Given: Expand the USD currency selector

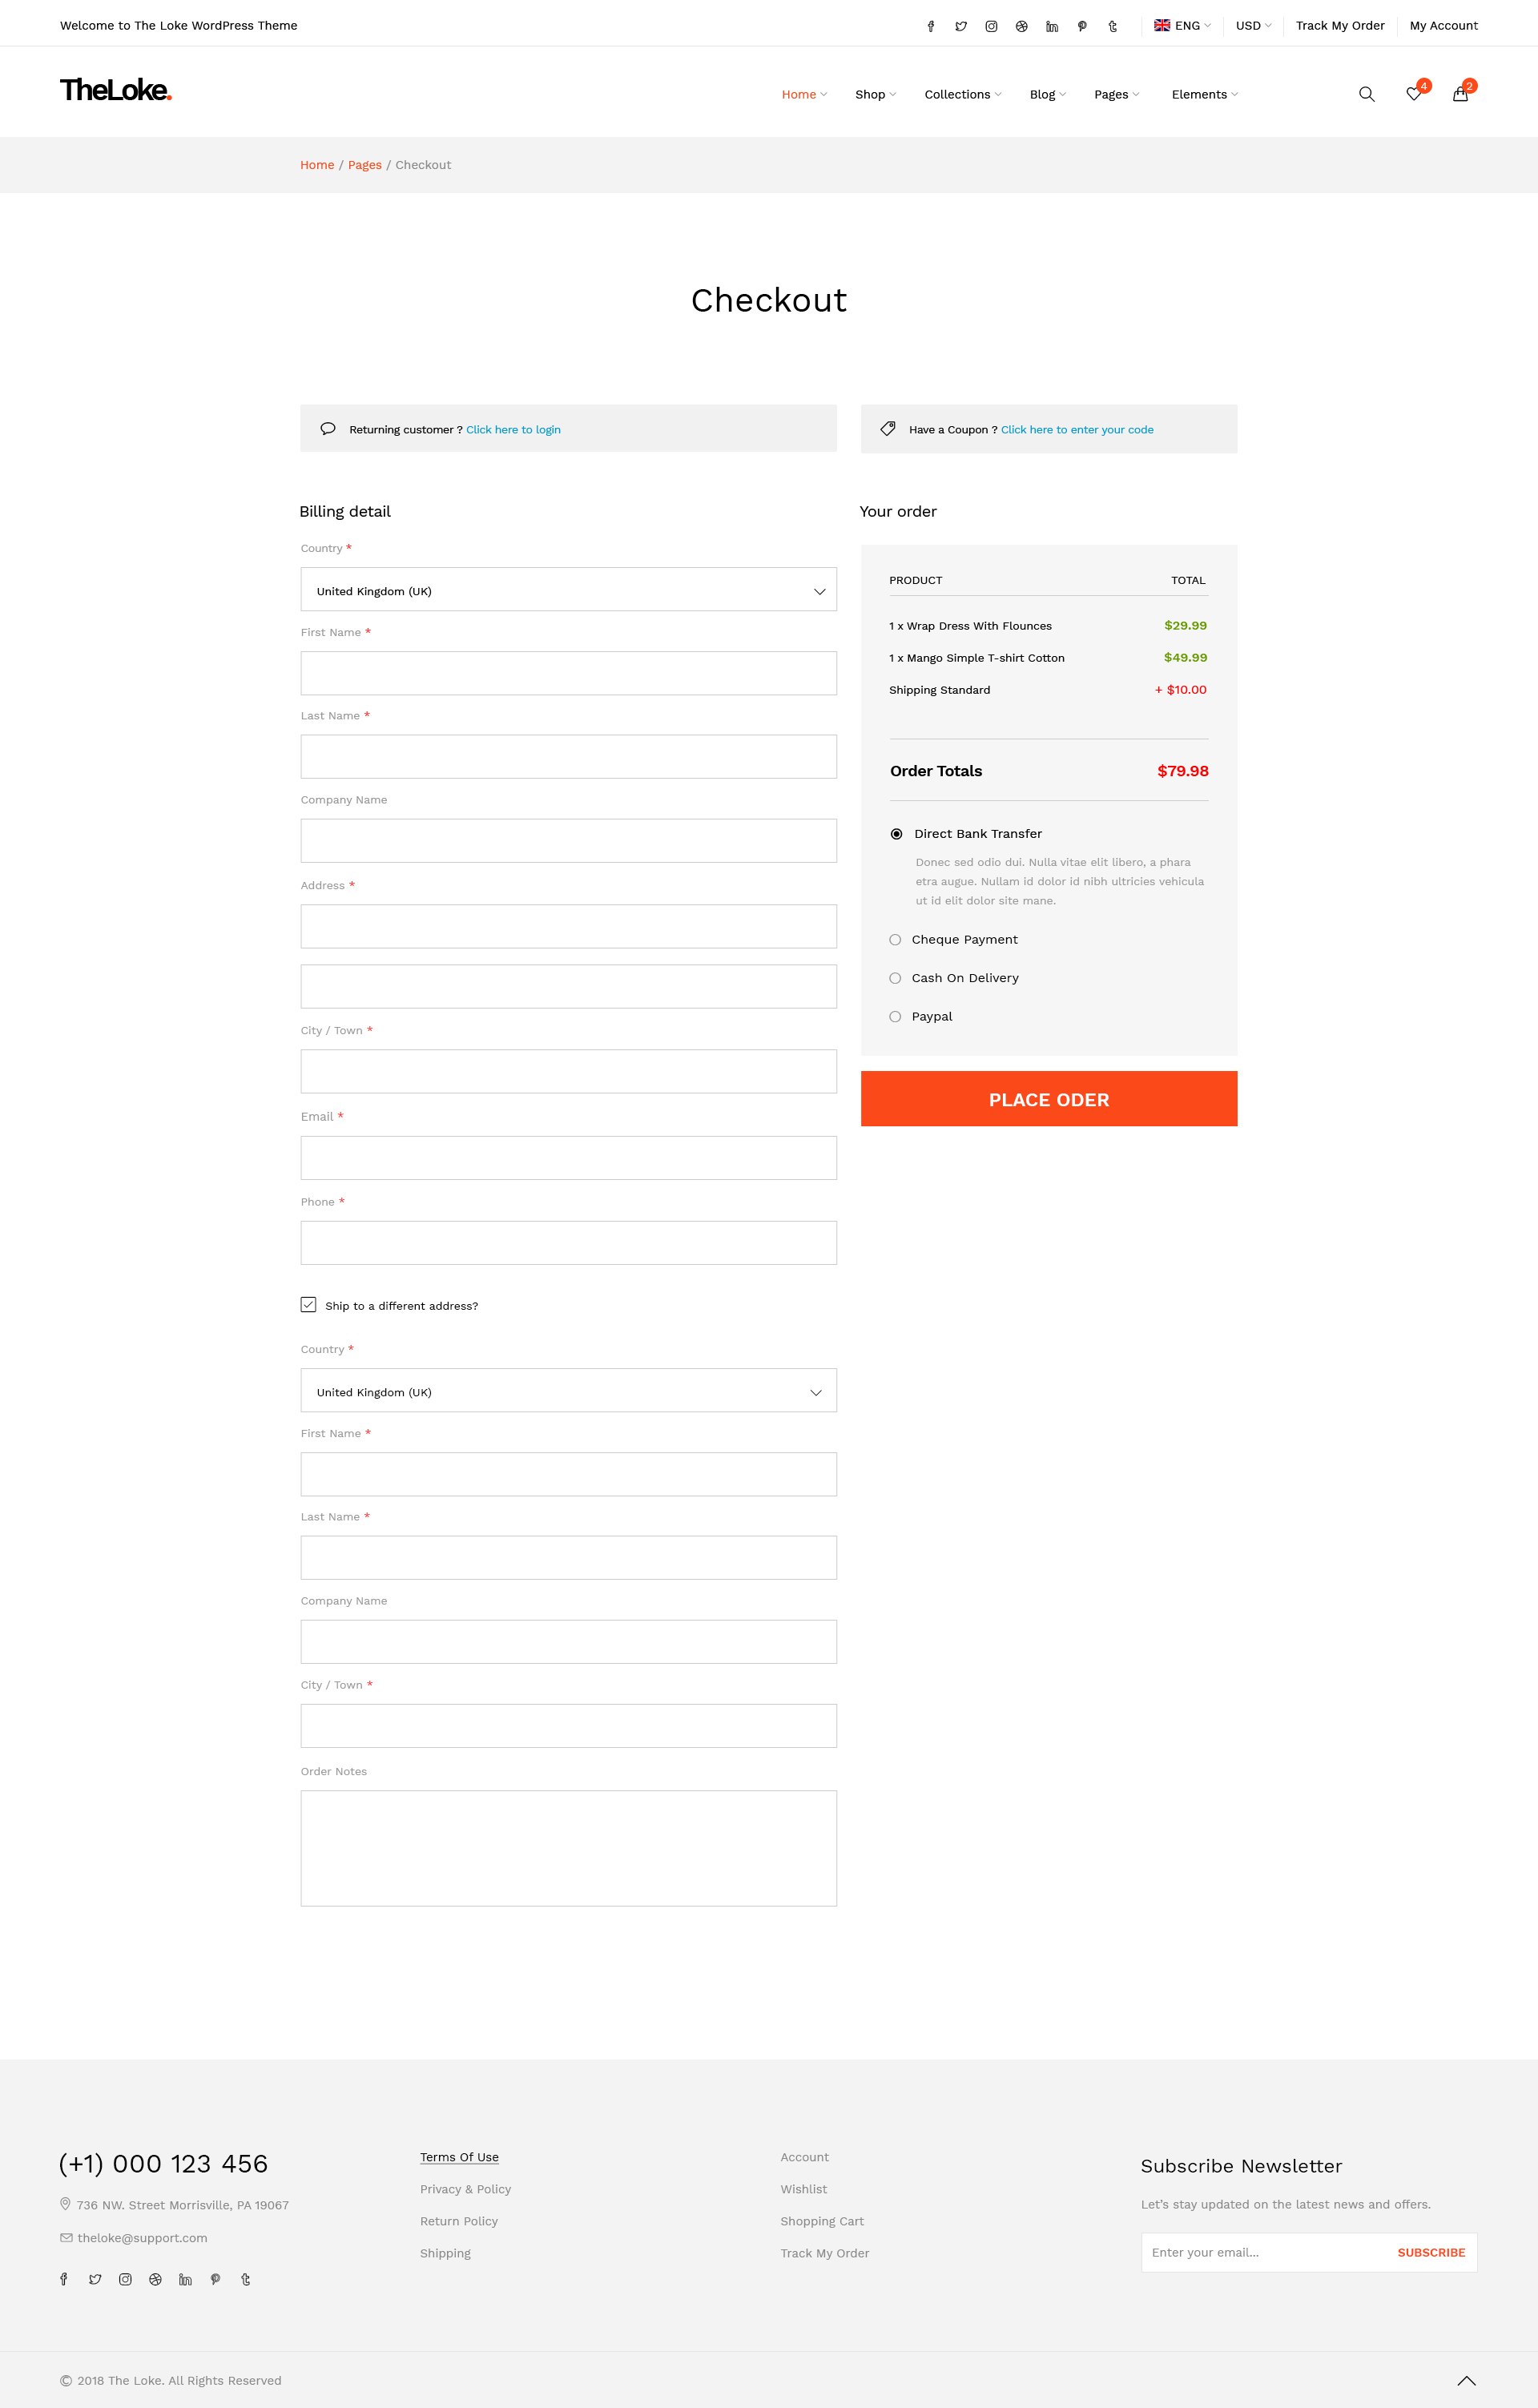Looking at the screenshot, I should pyautogui.click(x=1252, y=26).
